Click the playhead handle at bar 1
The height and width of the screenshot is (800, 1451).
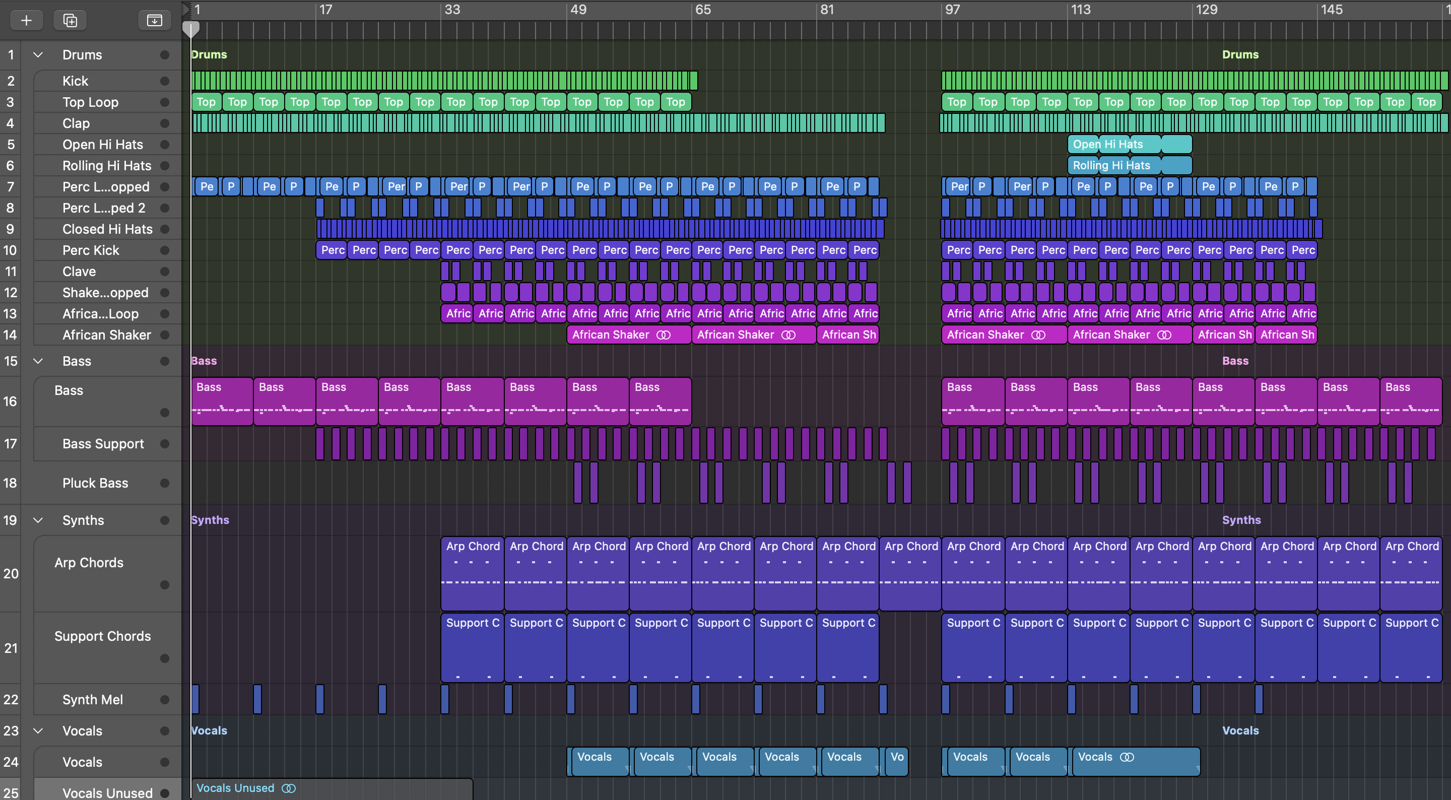191,29
